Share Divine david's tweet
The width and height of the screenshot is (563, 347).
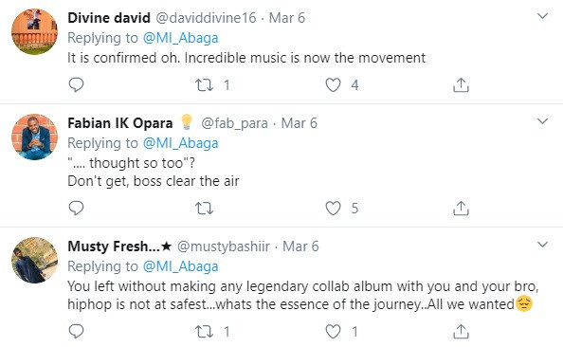tap(461, 85)
